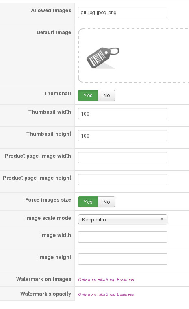The height and width of the screenshot is (309, 189).
Task: Select the Product page image width field
Action: (x=123, y=158)
